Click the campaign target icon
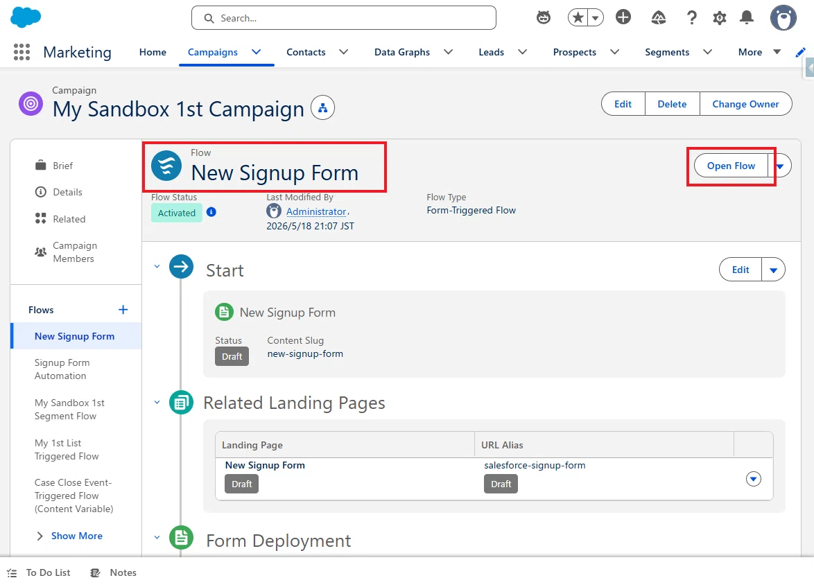This screenshot has height=587, width=814. click(31, 103)
